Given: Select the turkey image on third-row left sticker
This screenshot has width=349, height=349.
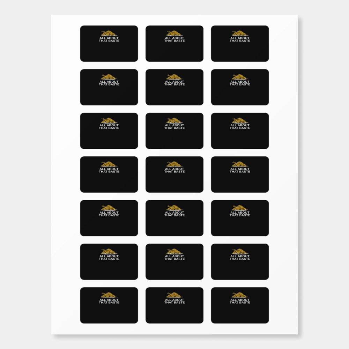Looking at the screenshot, I should [109, 120].
